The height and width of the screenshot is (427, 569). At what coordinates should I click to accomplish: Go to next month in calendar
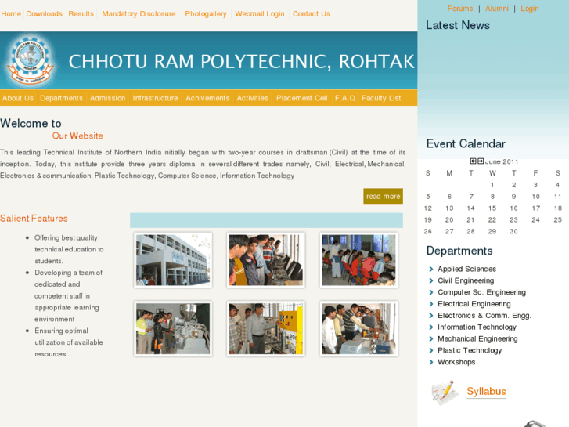pos(481,161)
